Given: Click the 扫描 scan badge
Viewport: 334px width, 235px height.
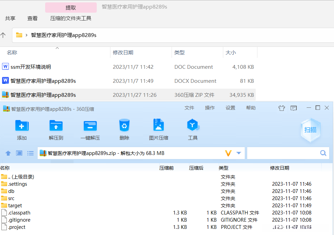Looking at the screenshot, I should point(310,130).
